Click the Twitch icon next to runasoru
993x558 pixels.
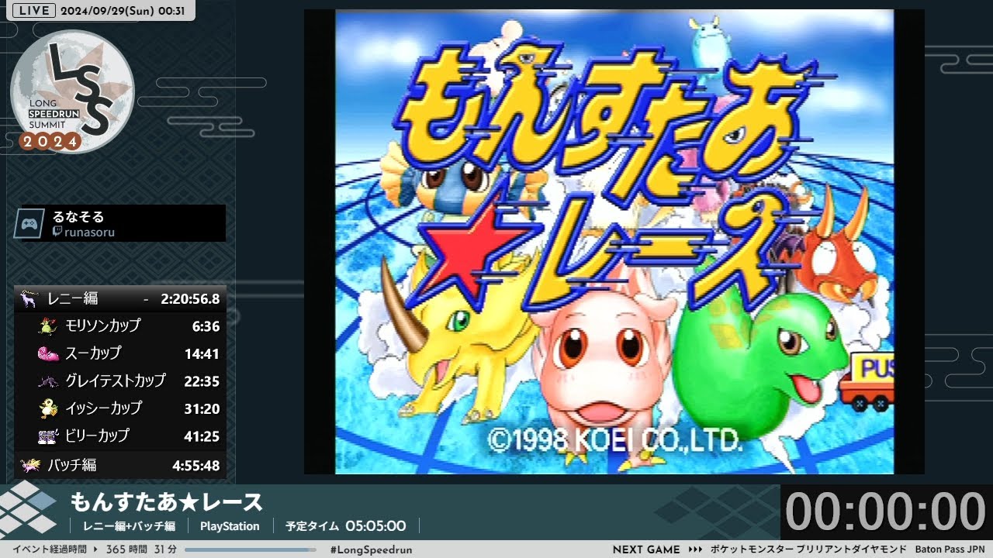(57, 232)
